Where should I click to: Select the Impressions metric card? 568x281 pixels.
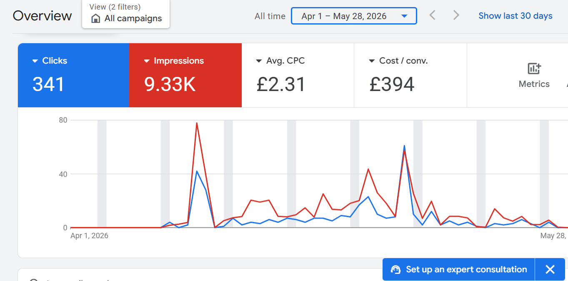[x=185, y=75]
